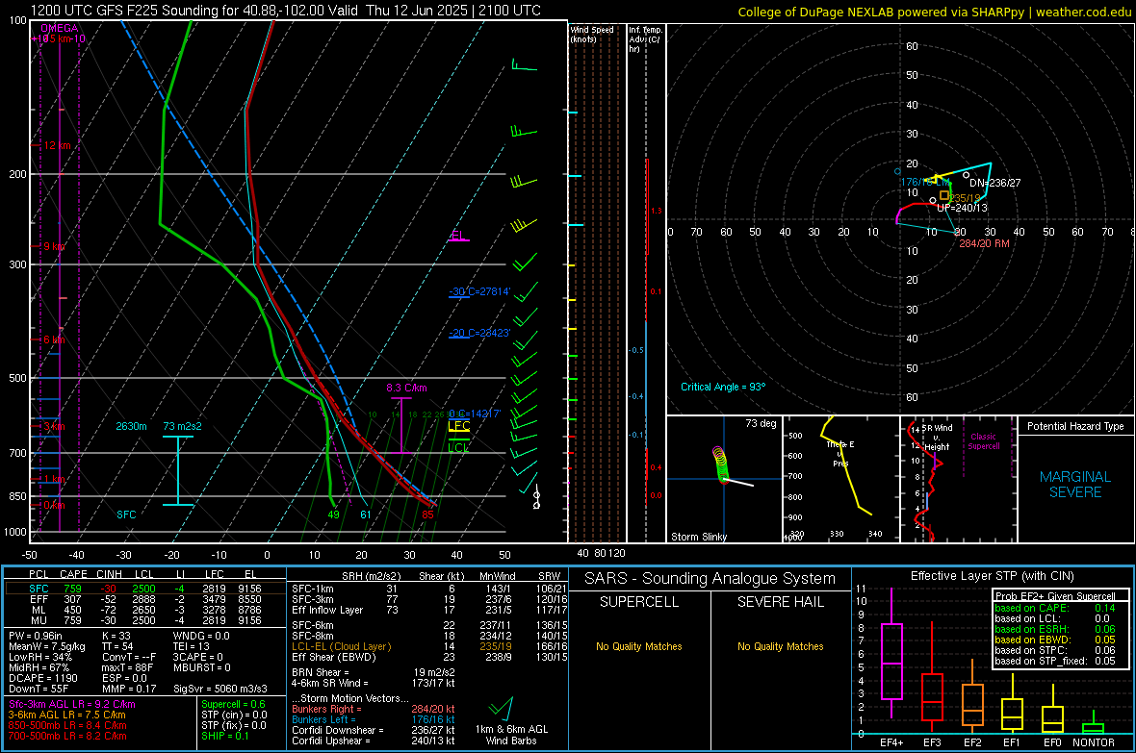Click the 'Sfc-3km AGL LR = 9.2 C/km' line
Viewport: 1136px width, 753px height.
[72, 704]
